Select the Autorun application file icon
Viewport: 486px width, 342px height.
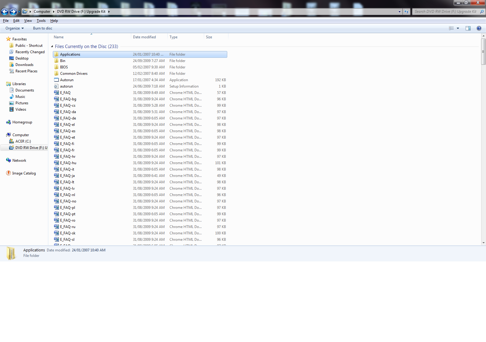coord(56,80)
